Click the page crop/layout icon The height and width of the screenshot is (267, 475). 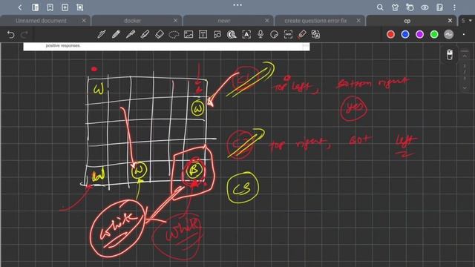pos(79,7)
